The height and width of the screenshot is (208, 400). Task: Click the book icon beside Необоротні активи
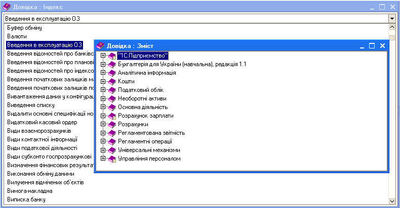pyautogui.click(x=112, y=99)
